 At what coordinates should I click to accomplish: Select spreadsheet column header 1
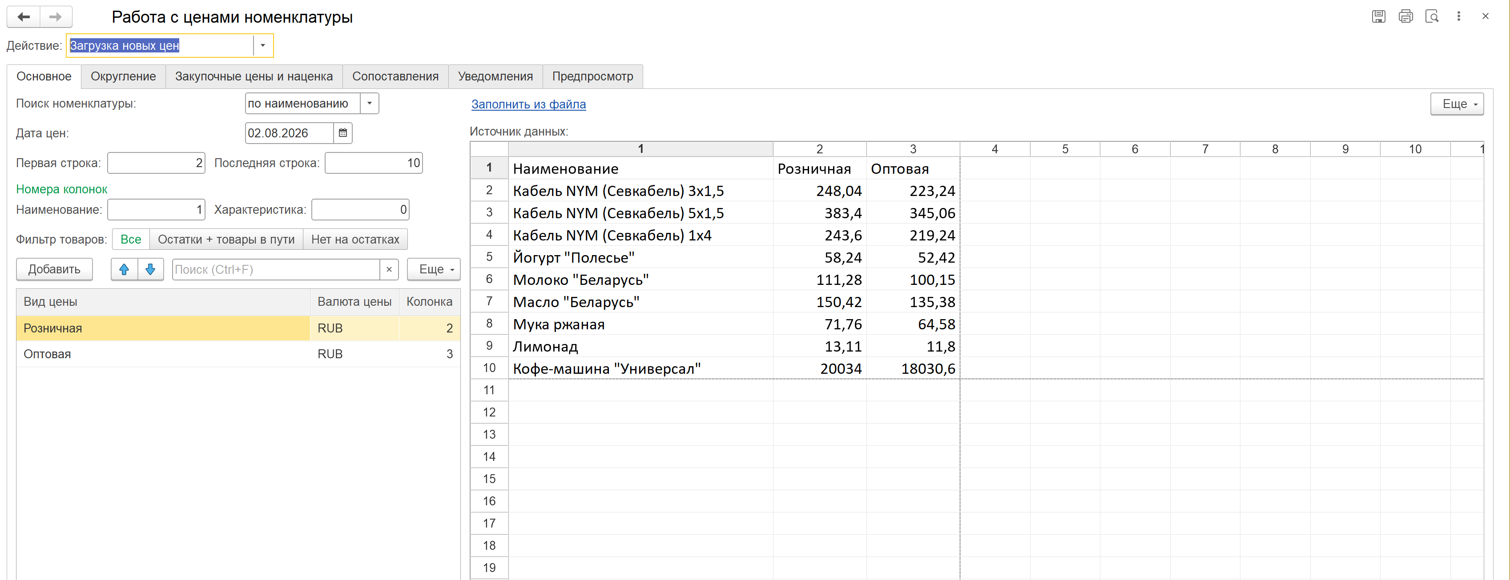pyautogui.click(x=641, y=149)
